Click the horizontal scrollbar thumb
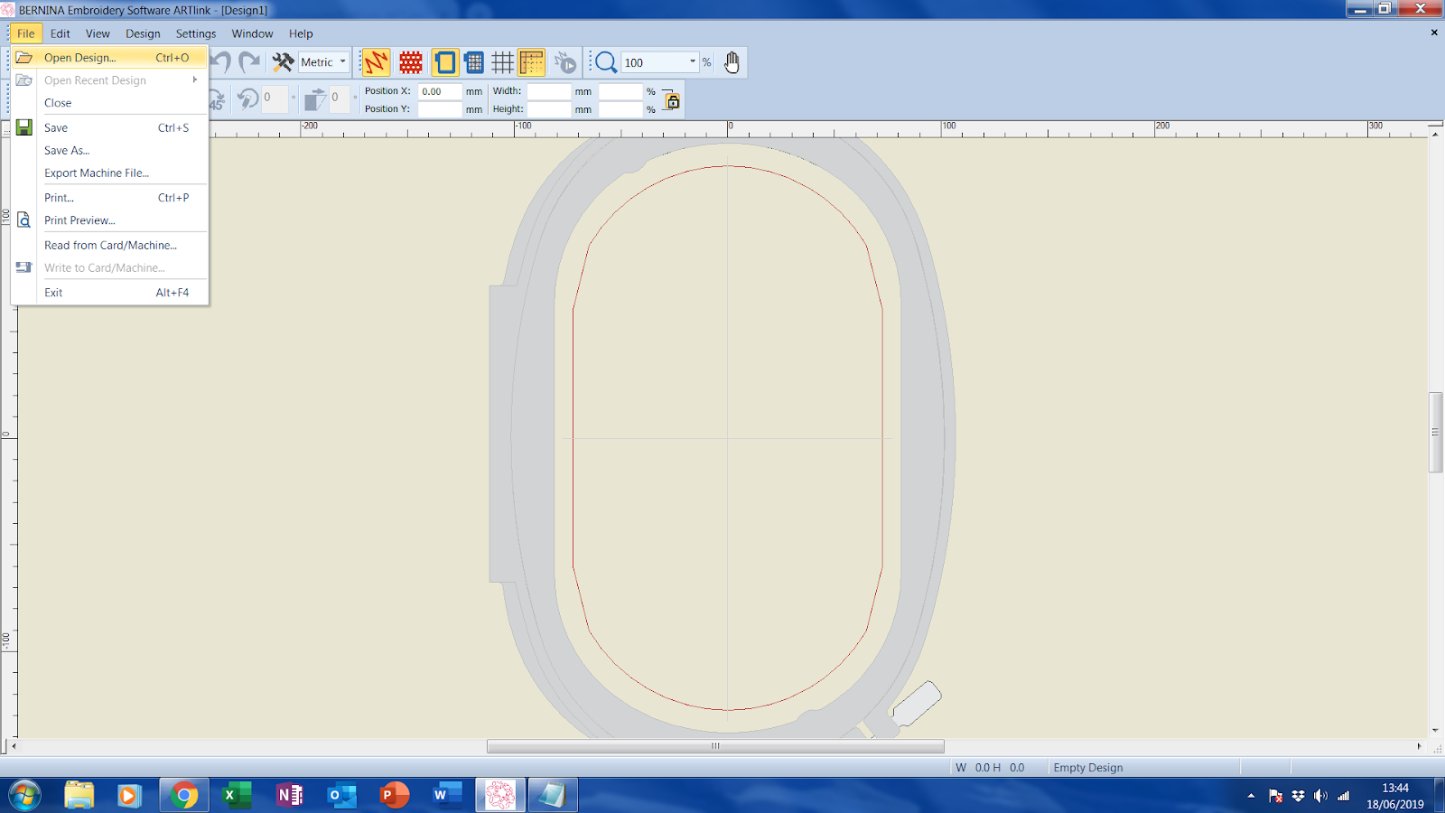This screenshot has width=1445, height=813. pyautogui.click(x=715, y=746)
